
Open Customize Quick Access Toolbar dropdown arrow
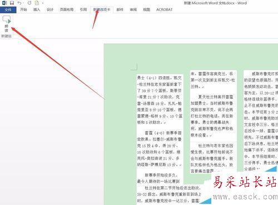click(43, 3)
